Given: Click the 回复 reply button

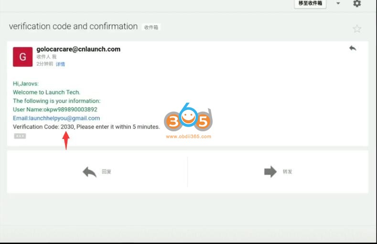Looking at the screenshot, I should point(97,172).
